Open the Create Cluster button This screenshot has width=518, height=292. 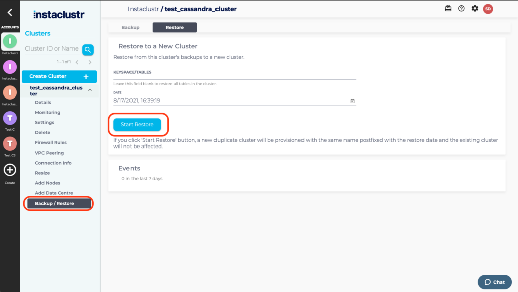(59, 76)
